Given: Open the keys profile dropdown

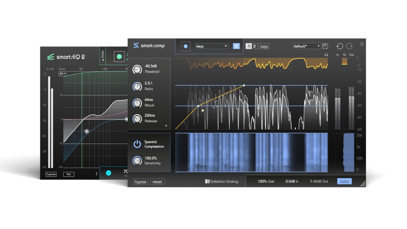Looking at the screenshot, I should click(211, 46).
